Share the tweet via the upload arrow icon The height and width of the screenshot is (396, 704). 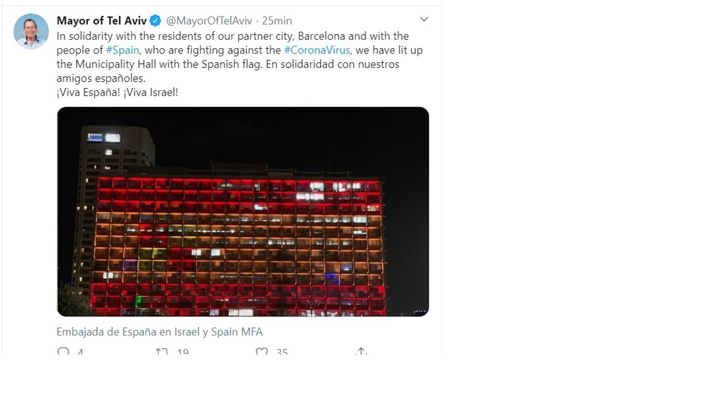[x=361, y=351]
